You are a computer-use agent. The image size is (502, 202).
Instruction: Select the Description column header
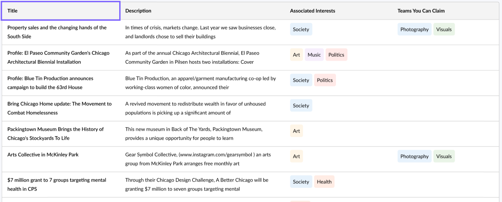click(138, 11)
